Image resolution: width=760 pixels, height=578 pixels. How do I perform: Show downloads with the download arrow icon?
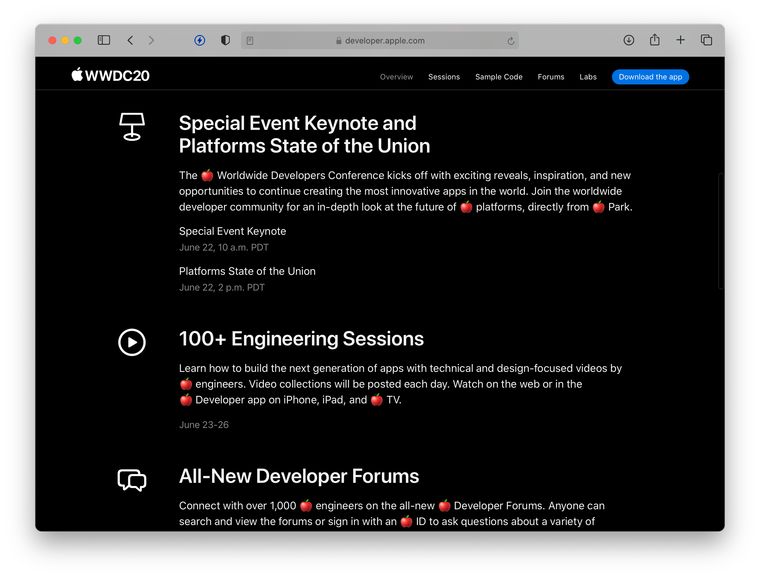tap(629, 40)
